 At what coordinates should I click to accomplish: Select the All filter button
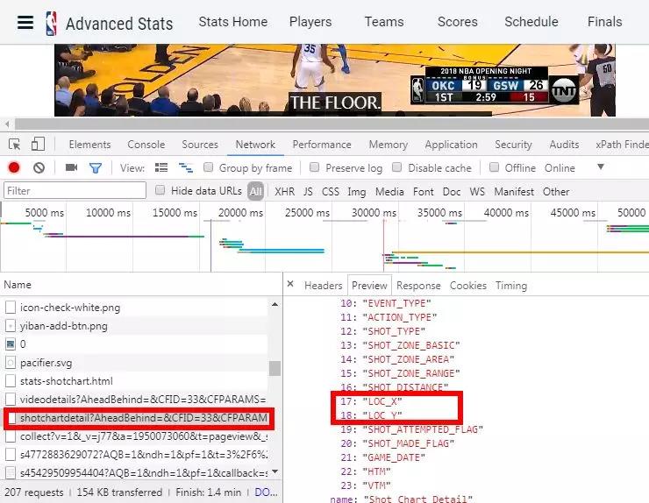point(255,191)
